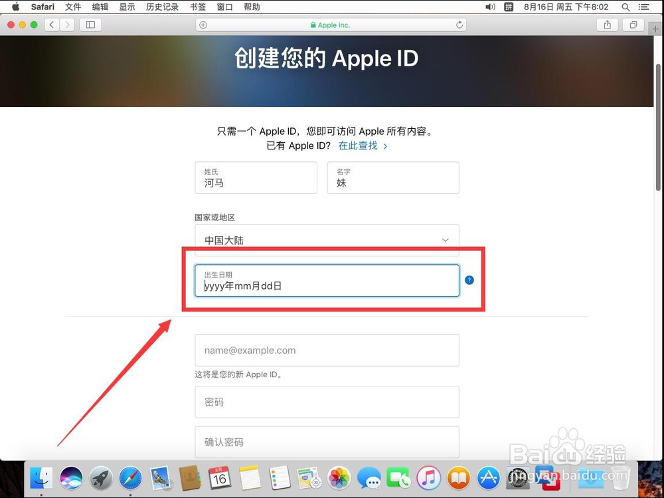Open Launchpad rocket icon in Dock
This screenshot has width=664, height=498.
point(101,479)
